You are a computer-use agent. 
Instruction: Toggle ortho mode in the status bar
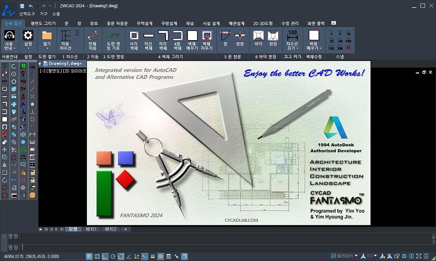click(x=105, y=256)
